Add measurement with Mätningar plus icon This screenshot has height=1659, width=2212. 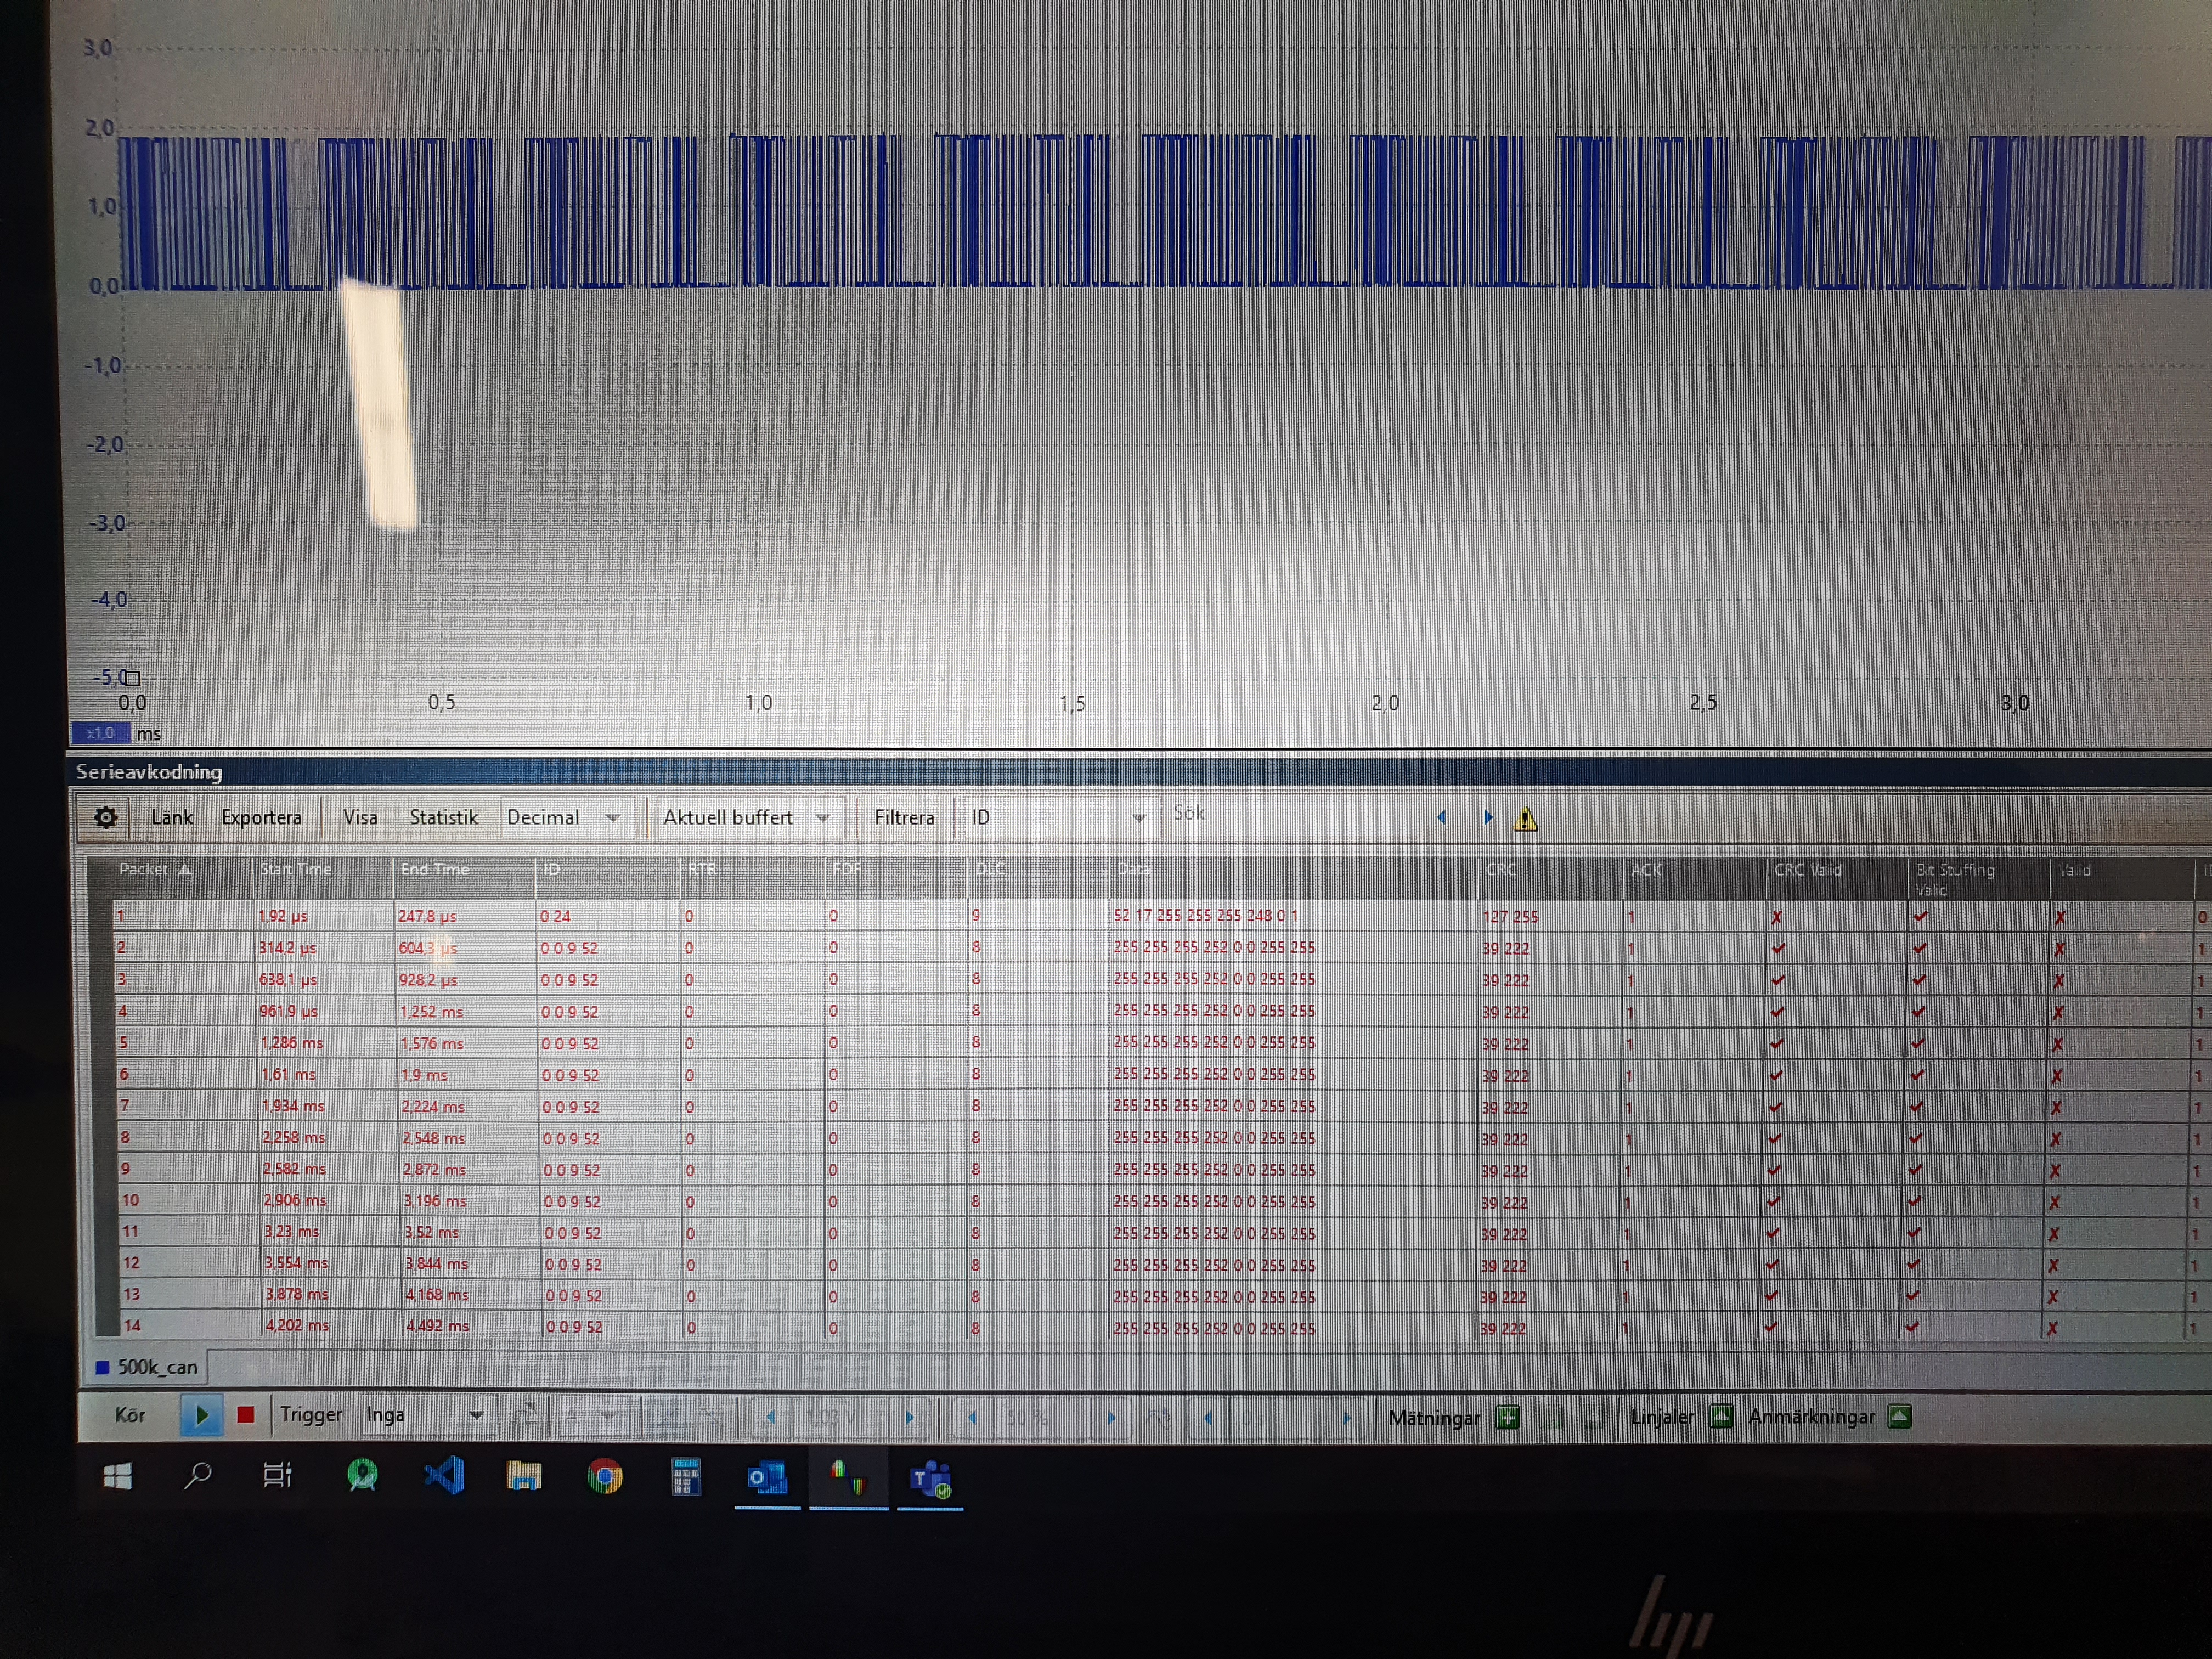click(x=1507, y=1417)
